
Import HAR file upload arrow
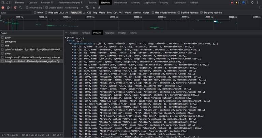tap(94, 7)
